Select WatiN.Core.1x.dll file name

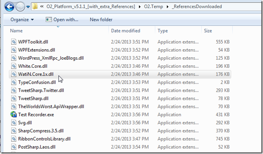36,74
